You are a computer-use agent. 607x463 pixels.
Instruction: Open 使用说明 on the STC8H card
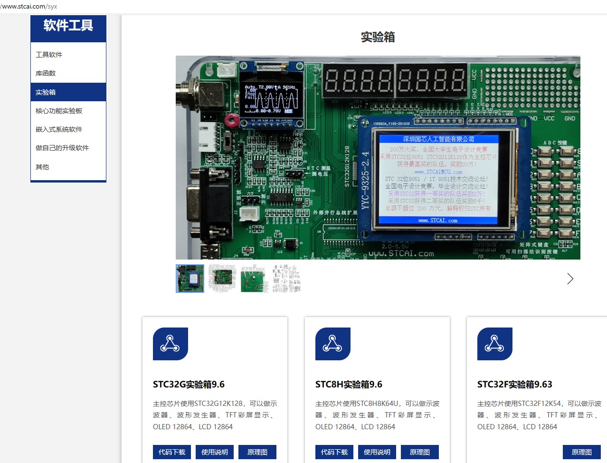pyautogui.click(x=377, y=452)
